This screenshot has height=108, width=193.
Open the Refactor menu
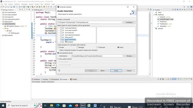point(17,4)
